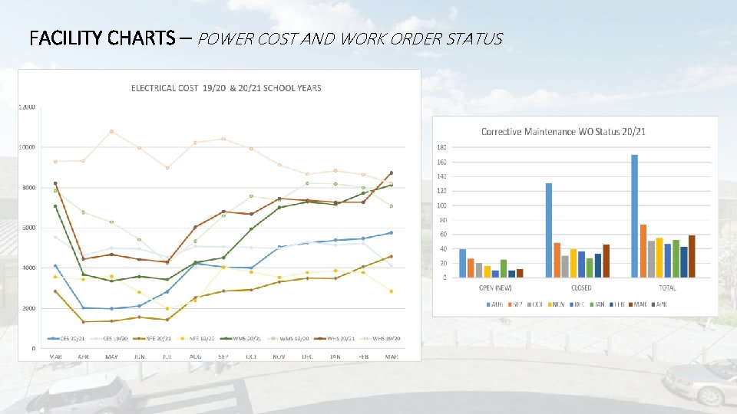This screenshot has height=414, width=737.
Task: Click the JAN legend color swatch
Action: coord(592,304)
